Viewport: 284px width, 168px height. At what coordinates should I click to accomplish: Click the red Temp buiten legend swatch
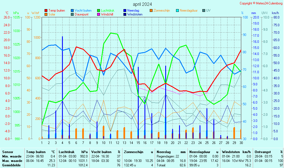tap(46, 11)
